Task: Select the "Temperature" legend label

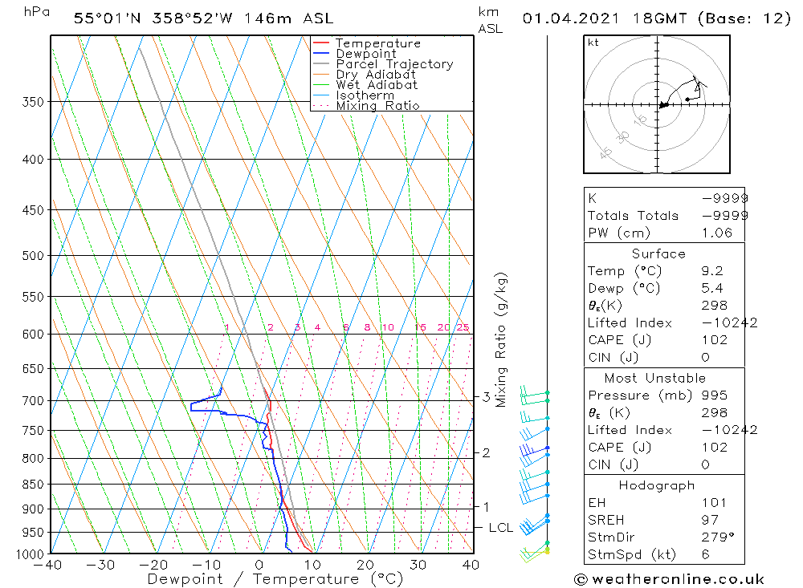Action: coord(378,43)
